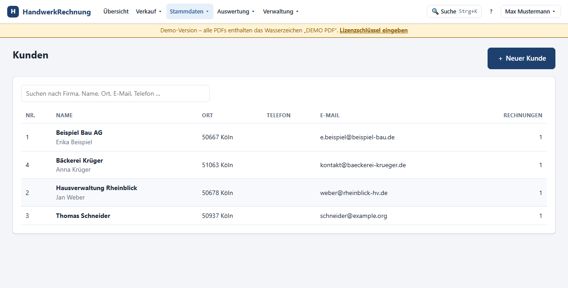Open the Stammdaten dropdown
Image resolution: width=568 pixels, height=288 pixels.
189,12
